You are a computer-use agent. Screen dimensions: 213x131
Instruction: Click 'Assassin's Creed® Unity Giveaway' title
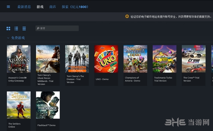17,79
